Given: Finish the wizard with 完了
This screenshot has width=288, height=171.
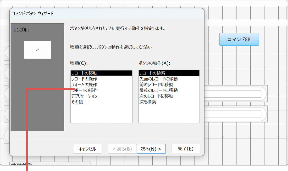Looking at the screenshot, I should tap(186, 149).
